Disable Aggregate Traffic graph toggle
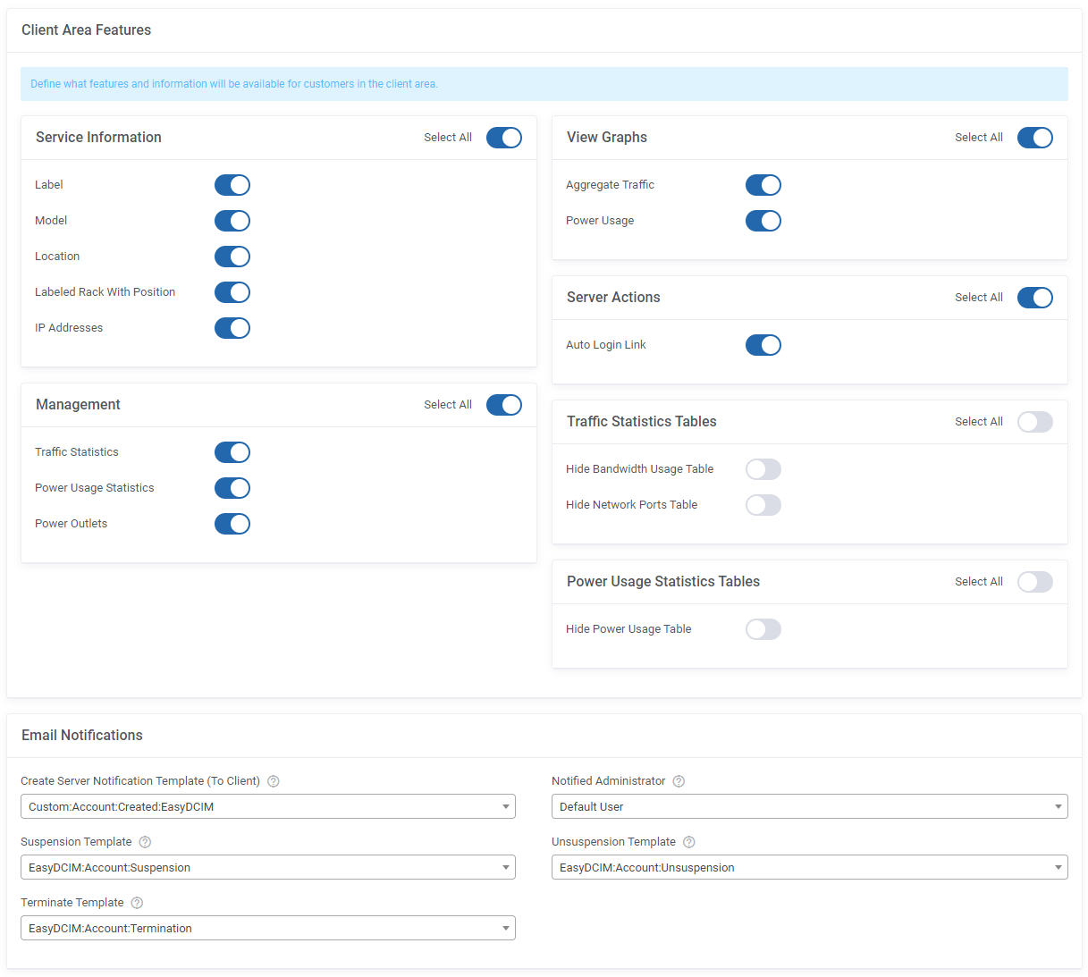This screenshot has width=1088, height=977. click(x=763, y=185)
